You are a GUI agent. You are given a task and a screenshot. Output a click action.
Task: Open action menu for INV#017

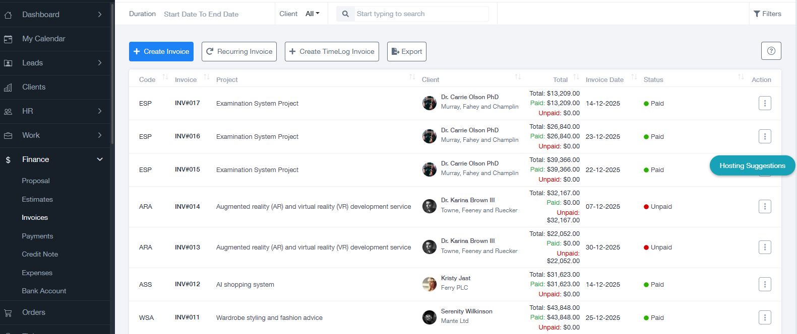[x=764, y=103]
